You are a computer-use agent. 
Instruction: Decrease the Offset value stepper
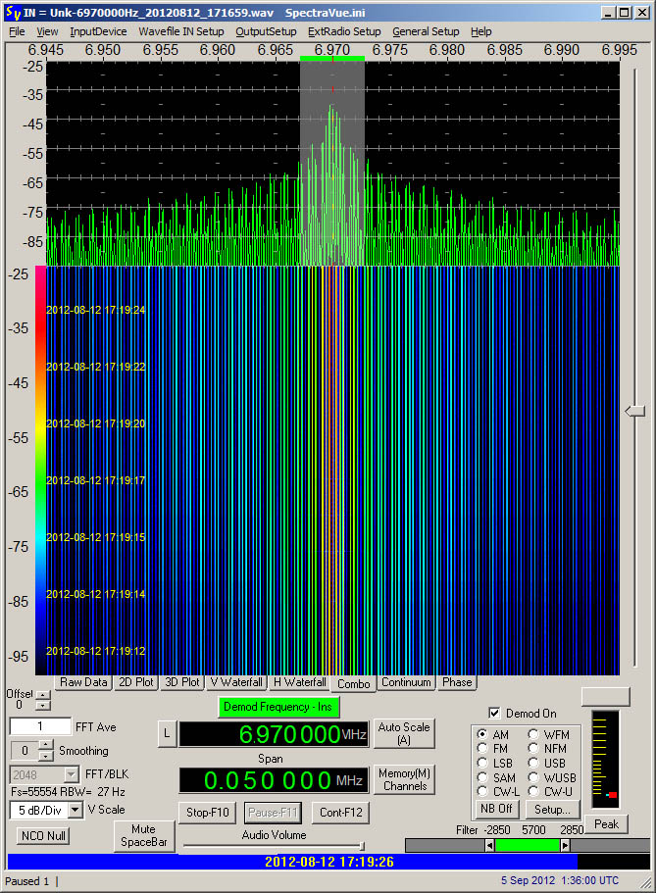point(43,705)
